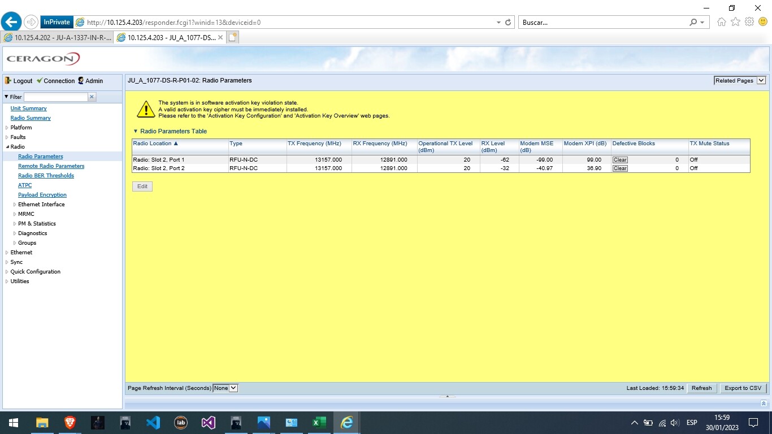772x434 pixels.
Task: Open the ATPC page link
Action: coord(25,185)
